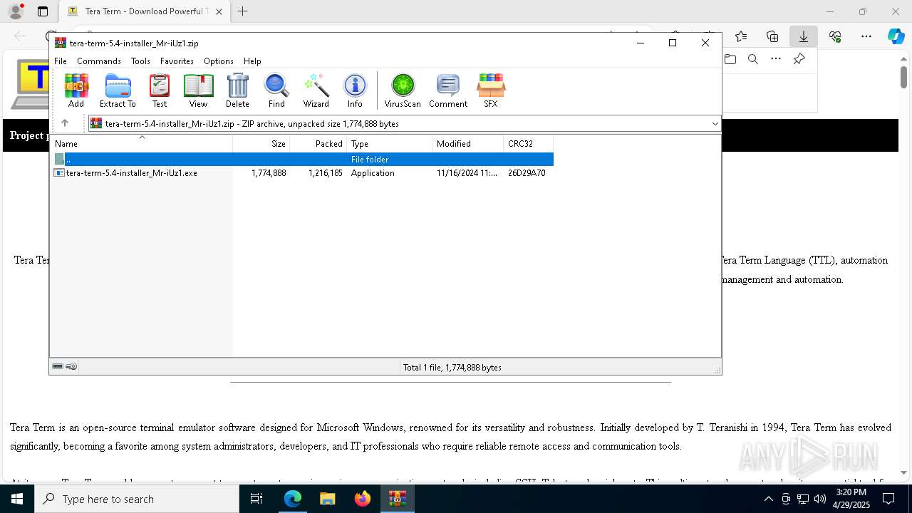Sort by the Type column header
This screenshot has width=912, height=513.
click(x=390, y=143)
